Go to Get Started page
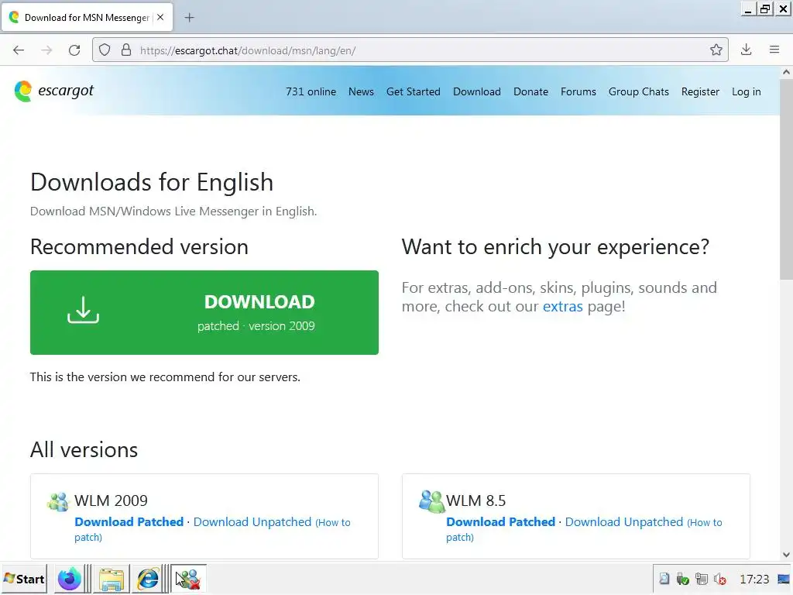The height and width of the screenshot is (595, 793). pos(414,91)
